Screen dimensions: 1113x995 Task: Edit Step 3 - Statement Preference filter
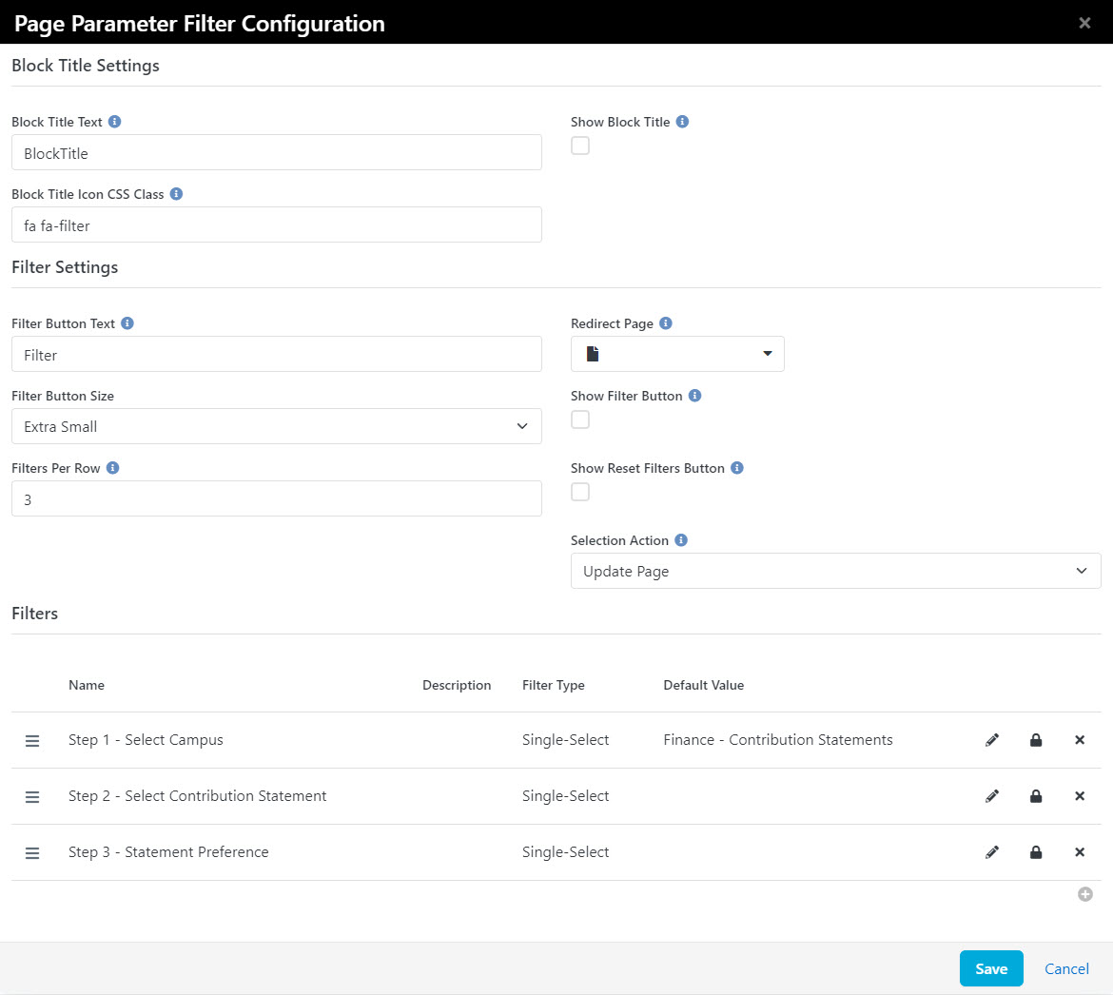992,852
